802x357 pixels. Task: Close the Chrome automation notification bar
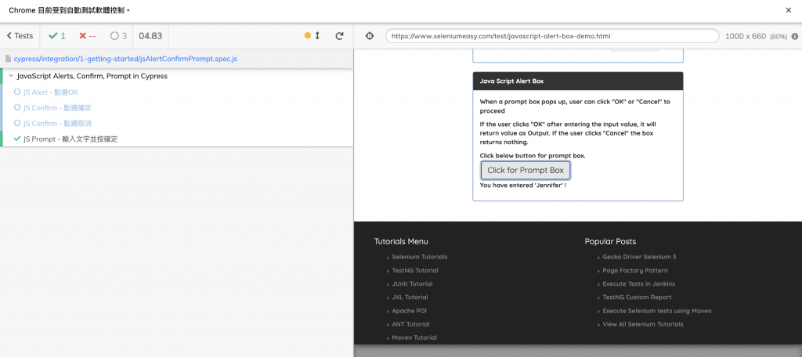pos(788,10)
